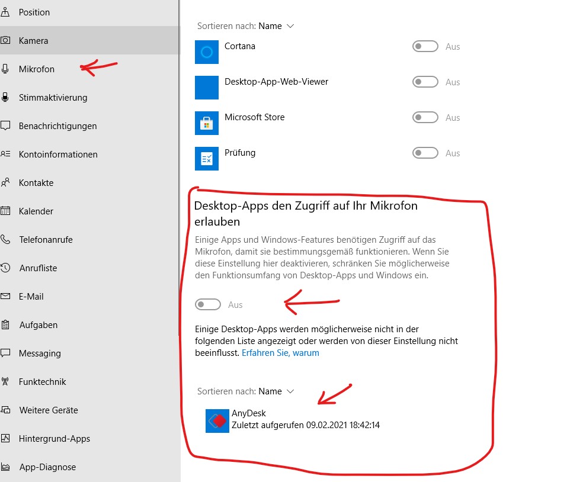Open Messaging privacy settings

point(89,353)
